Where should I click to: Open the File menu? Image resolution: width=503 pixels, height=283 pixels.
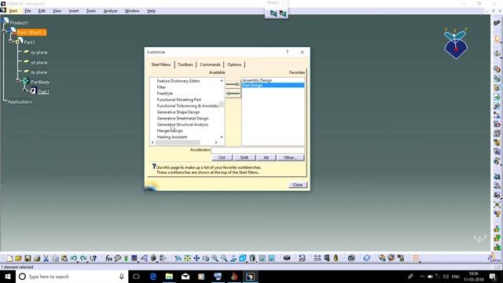click(x=28, y=11)
